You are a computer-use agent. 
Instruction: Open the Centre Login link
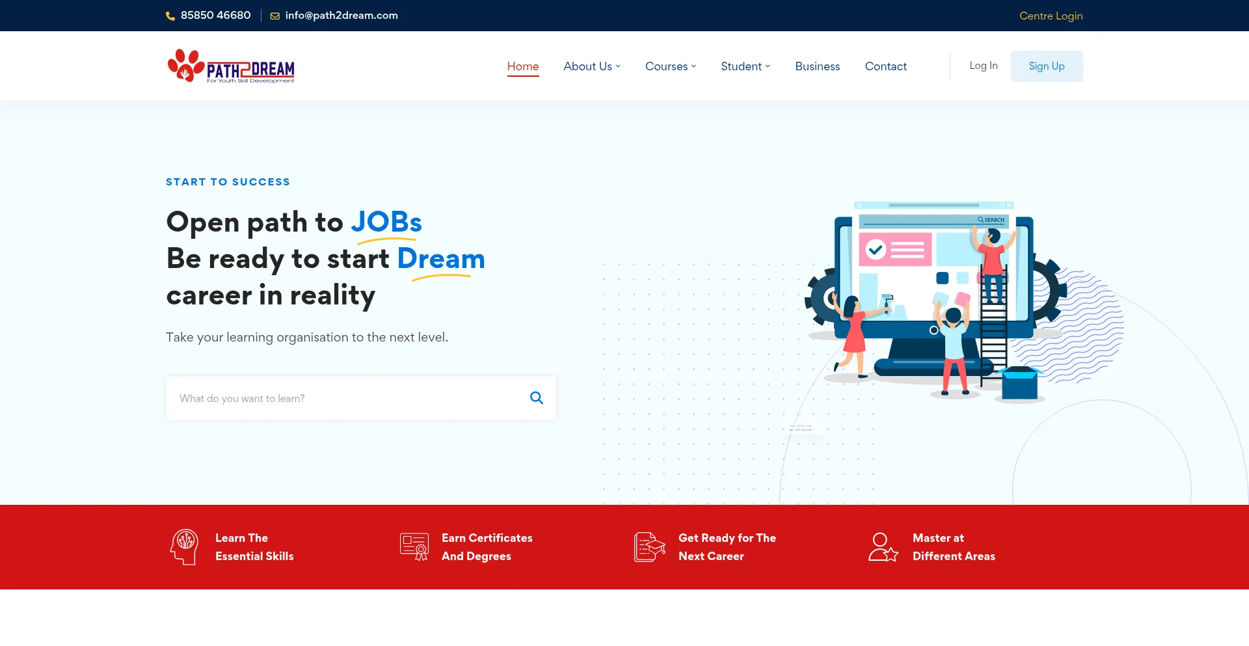click(1051, 16)
